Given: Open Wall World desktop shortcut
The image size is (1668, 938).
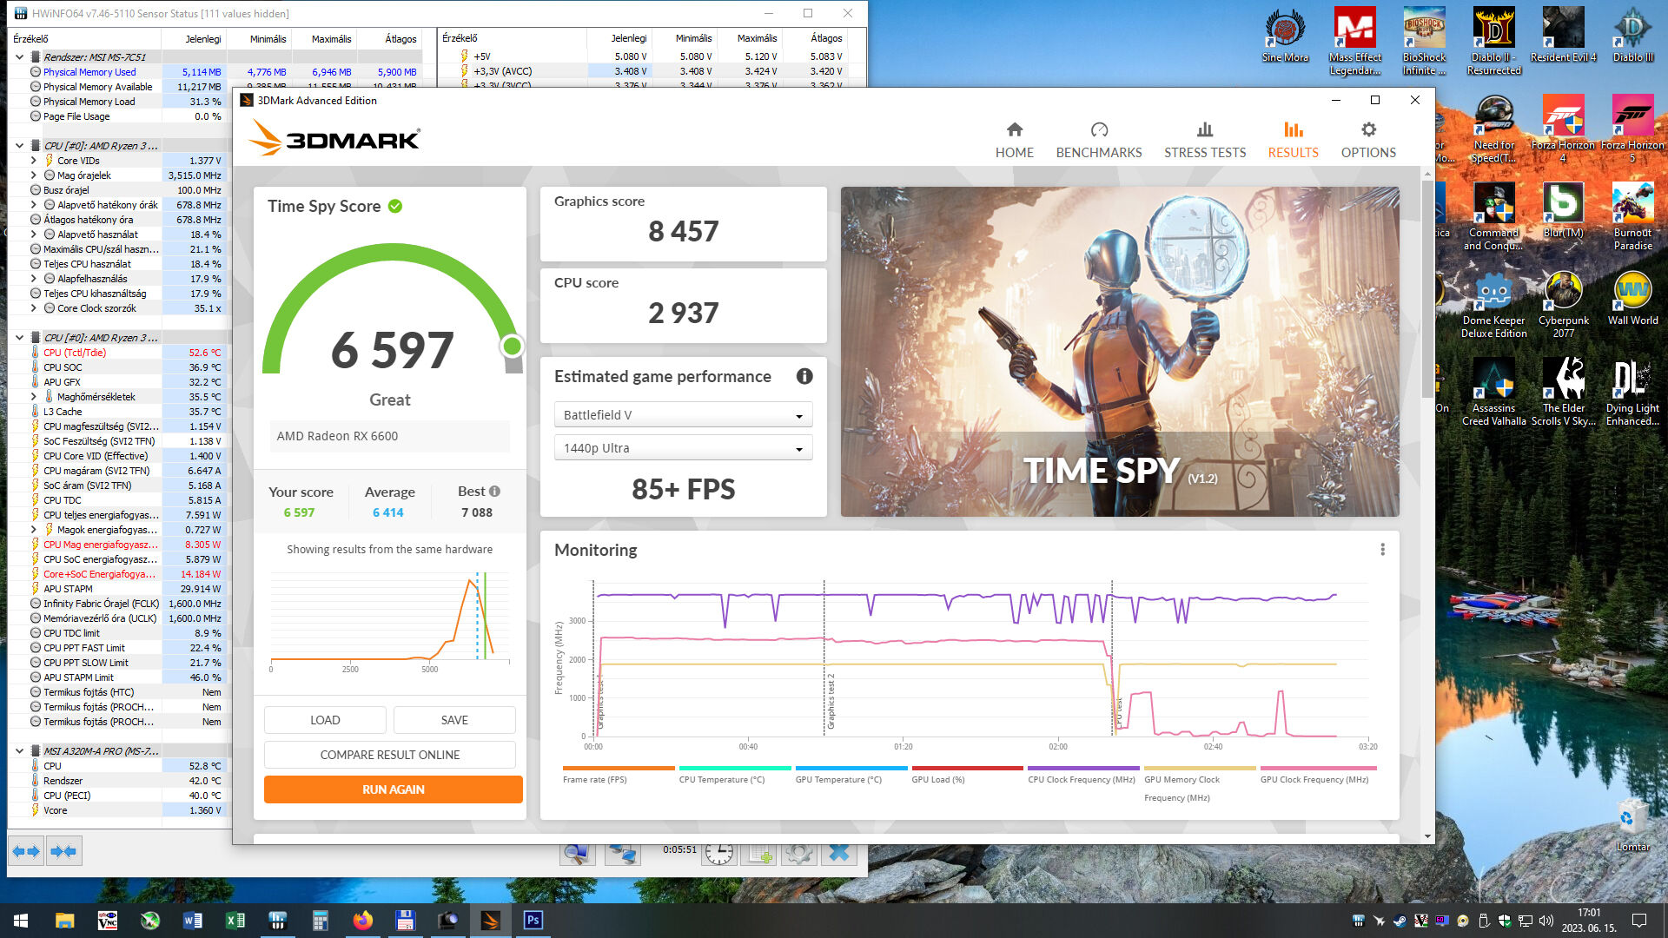Looking at the screenshot, I should click(x=1632, y=299).
